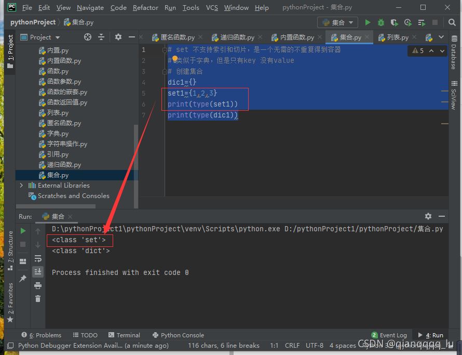
Task: Print the Run console output
Action: (x=38, y=285)
